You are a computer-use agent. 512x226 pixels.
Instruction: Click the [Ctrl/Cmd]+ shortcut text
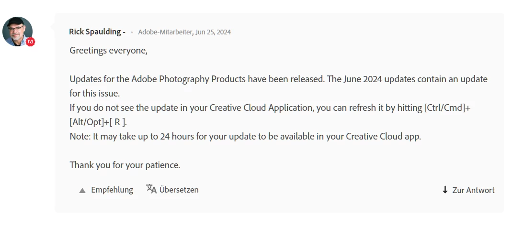[x=447, y=108]
